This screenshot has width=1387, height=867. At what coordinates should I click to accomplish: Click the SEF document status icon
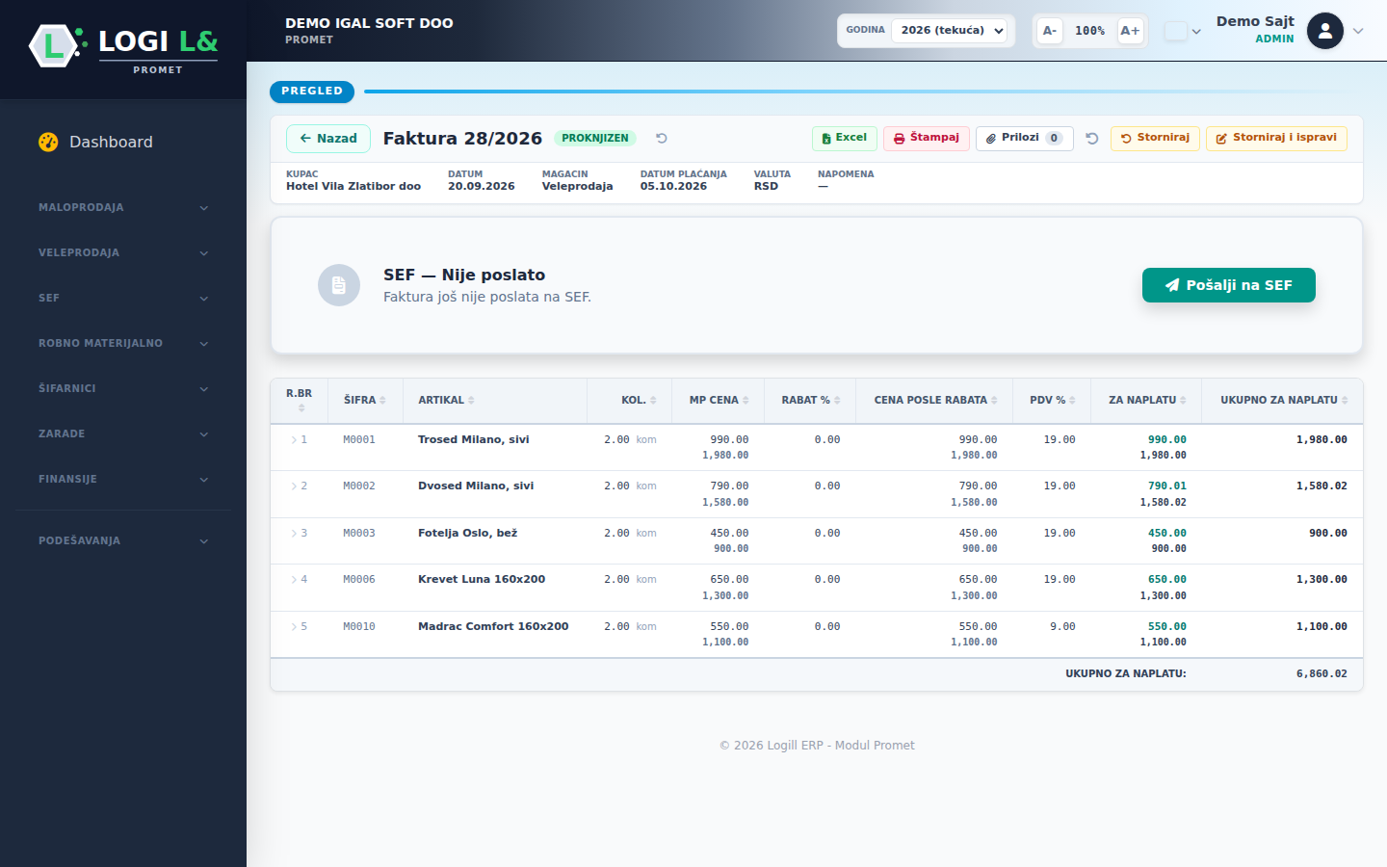pyautogui.click(x=339, y=285)
